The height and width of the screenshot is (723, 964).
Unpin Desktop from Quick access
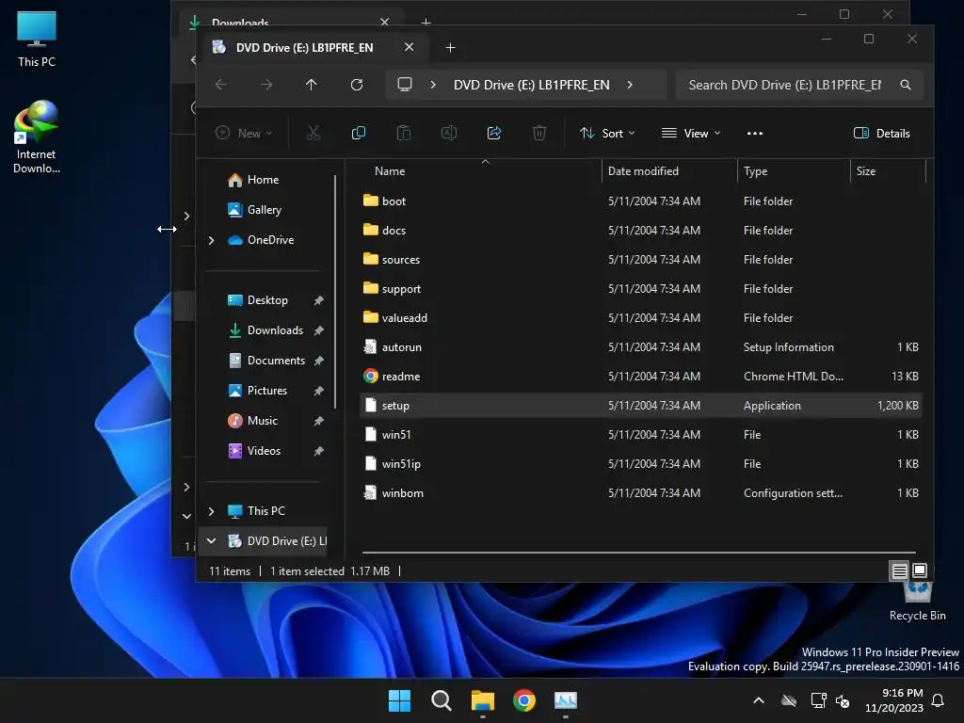click(318, 300)
